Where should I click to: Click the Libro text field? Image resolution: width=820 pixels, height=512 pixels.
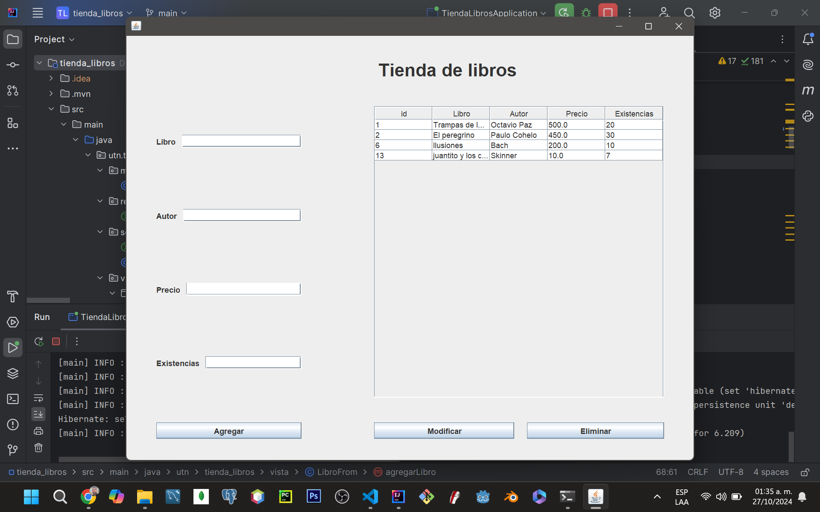(241, 141)
